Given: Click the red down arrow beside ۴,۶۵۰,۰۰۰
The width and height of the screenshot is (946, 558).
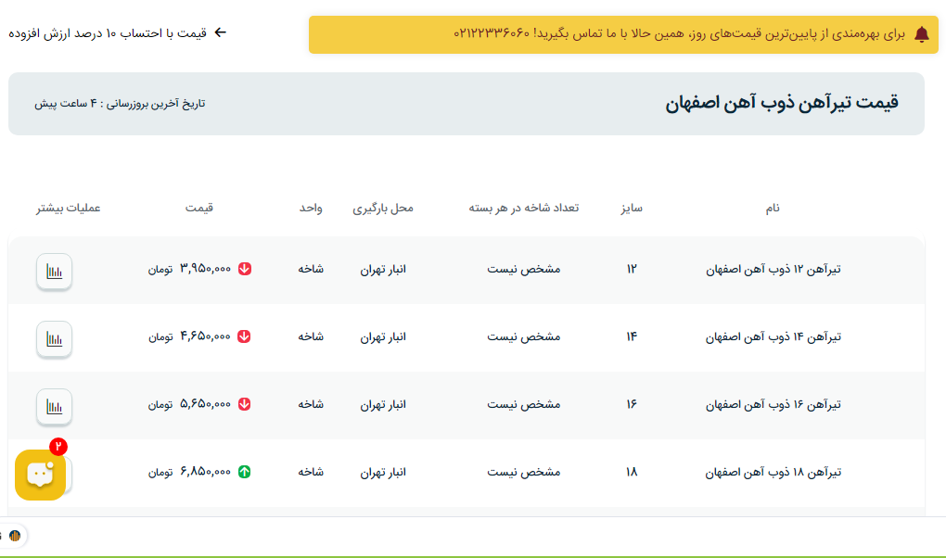Looking at the screenshot, I should pyautogui.click(x=245, y=336).
